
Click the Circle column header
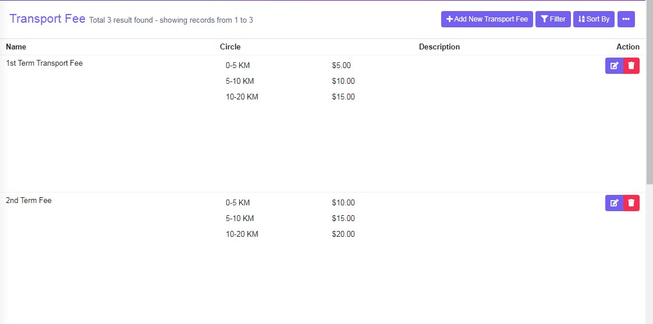point(230,47)
